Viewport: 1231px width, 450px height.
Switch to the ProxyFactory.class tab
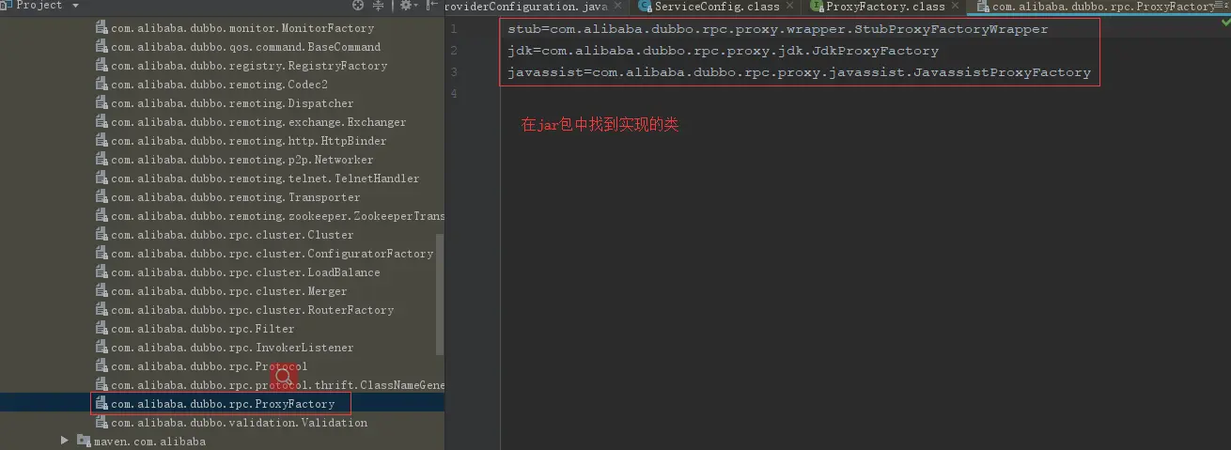885,7
